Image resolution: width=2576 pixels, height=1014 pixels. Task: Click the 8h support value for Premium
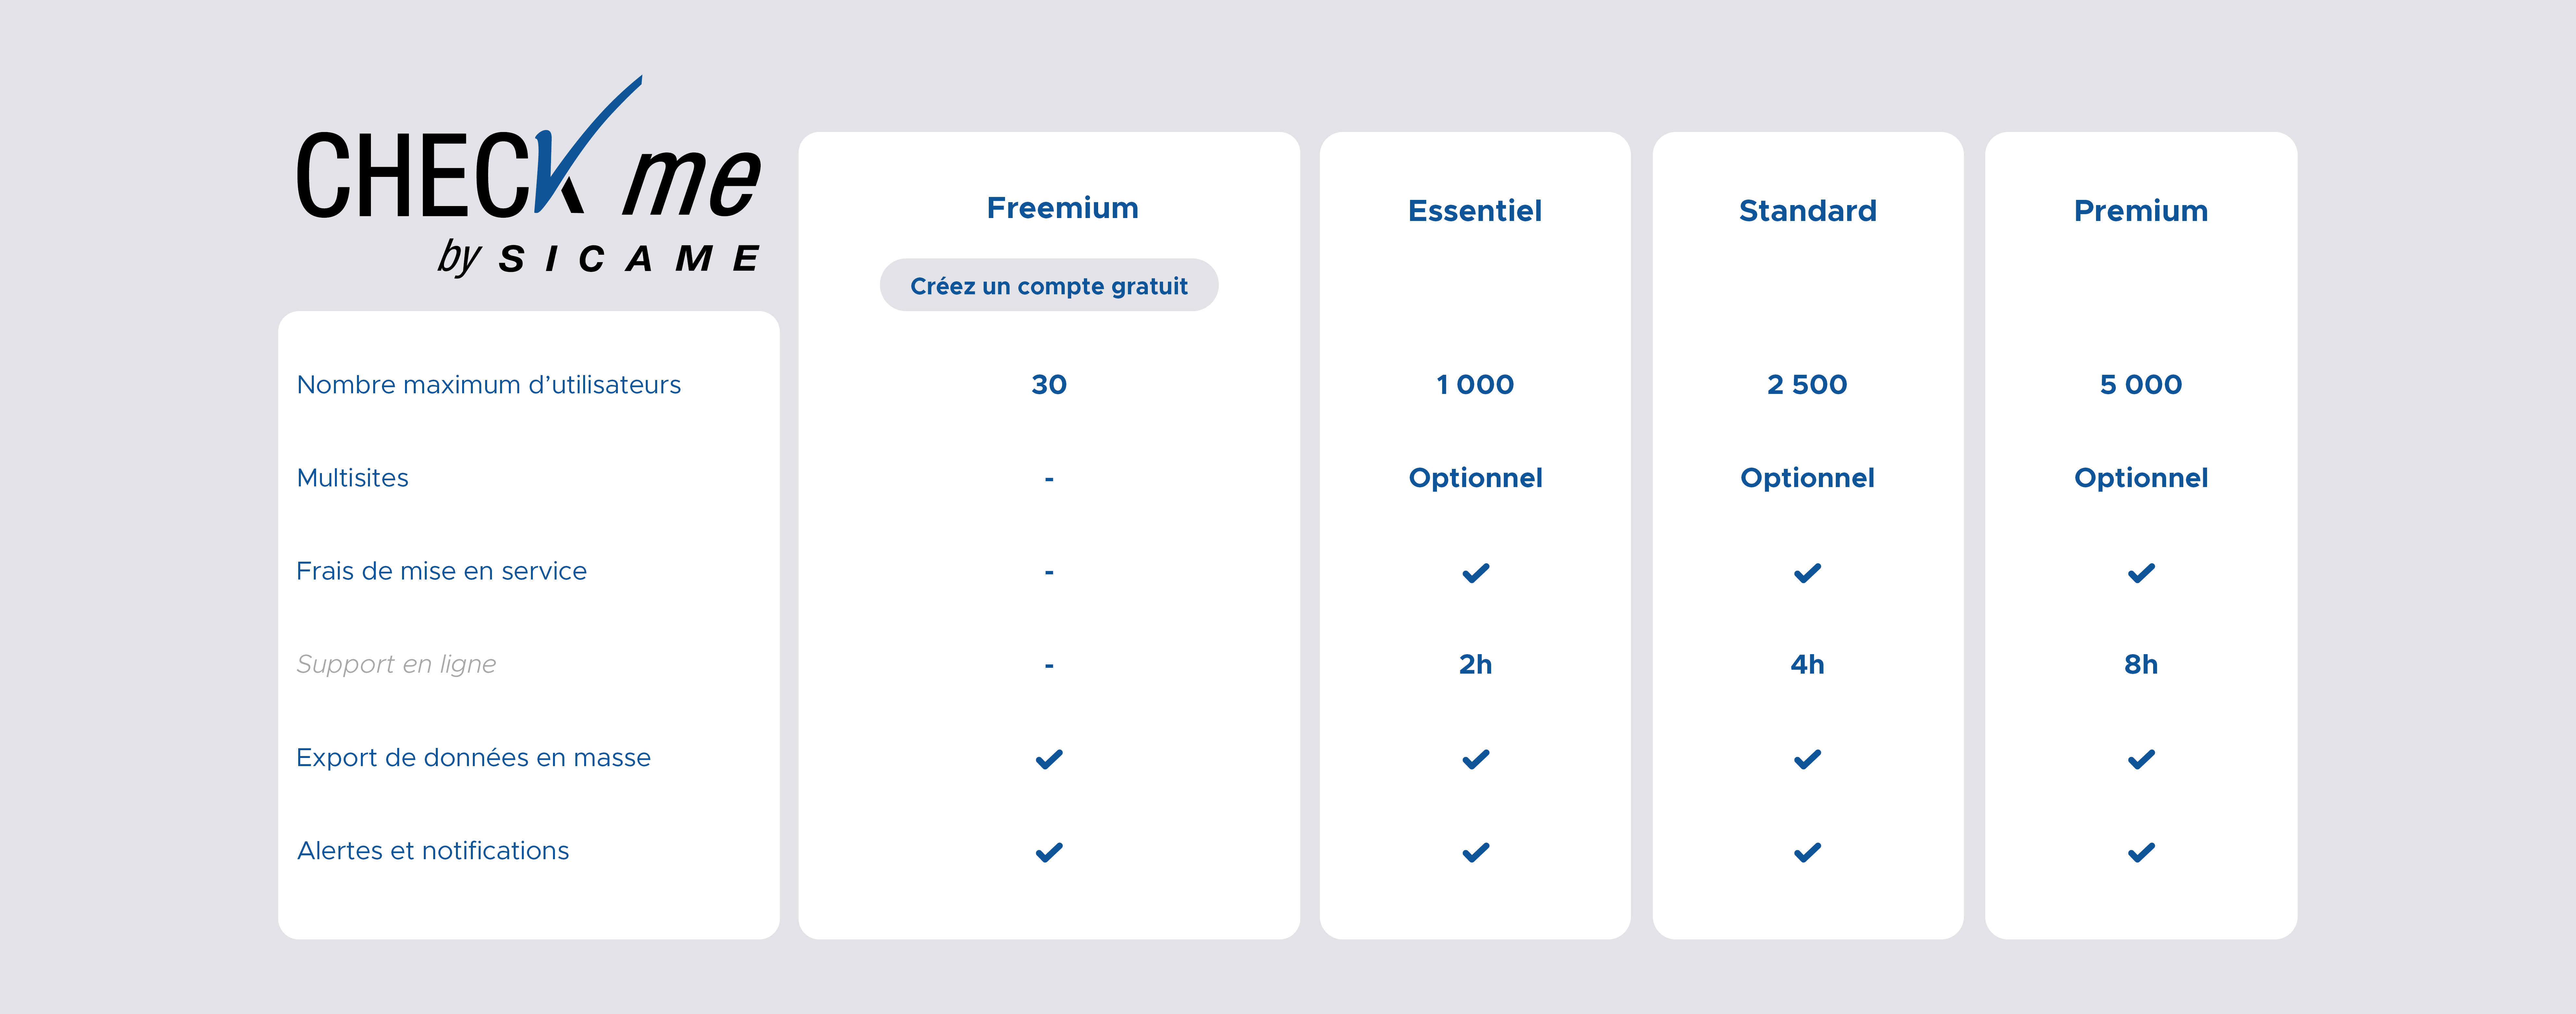tap(2141, 664)
